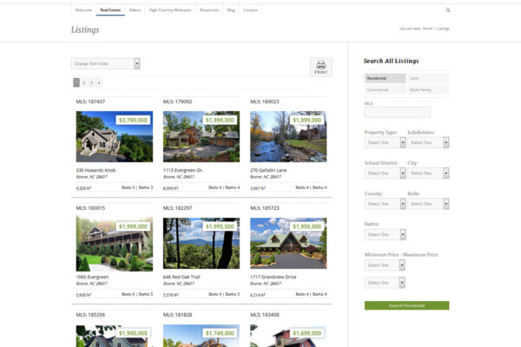This screenshot has height=347, width=521.
Task: Open High Country Webcams menu item
Action: point(170,10)
